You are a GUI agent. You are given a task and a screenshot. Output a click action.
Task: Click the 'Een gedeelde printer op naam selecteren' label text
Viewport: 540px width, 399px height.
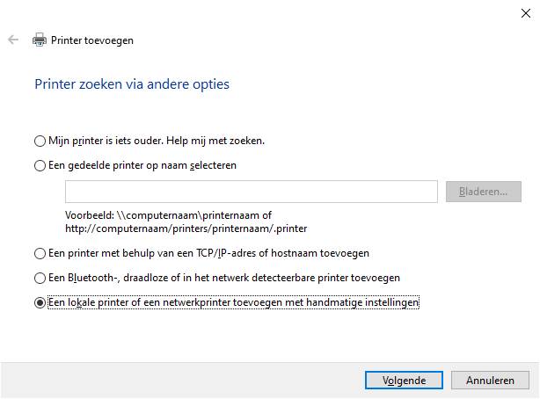click(142, 165)
